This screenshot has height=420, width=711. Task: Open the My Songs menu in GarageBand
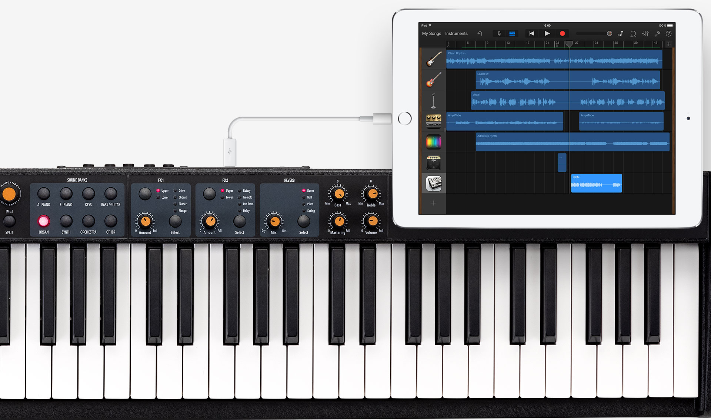point(428,33)
